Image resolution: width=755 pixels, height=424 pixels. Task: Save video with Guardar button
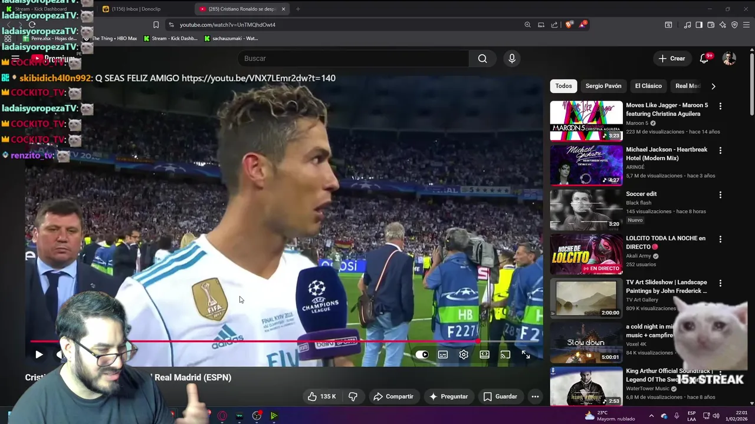coord(500,396)
